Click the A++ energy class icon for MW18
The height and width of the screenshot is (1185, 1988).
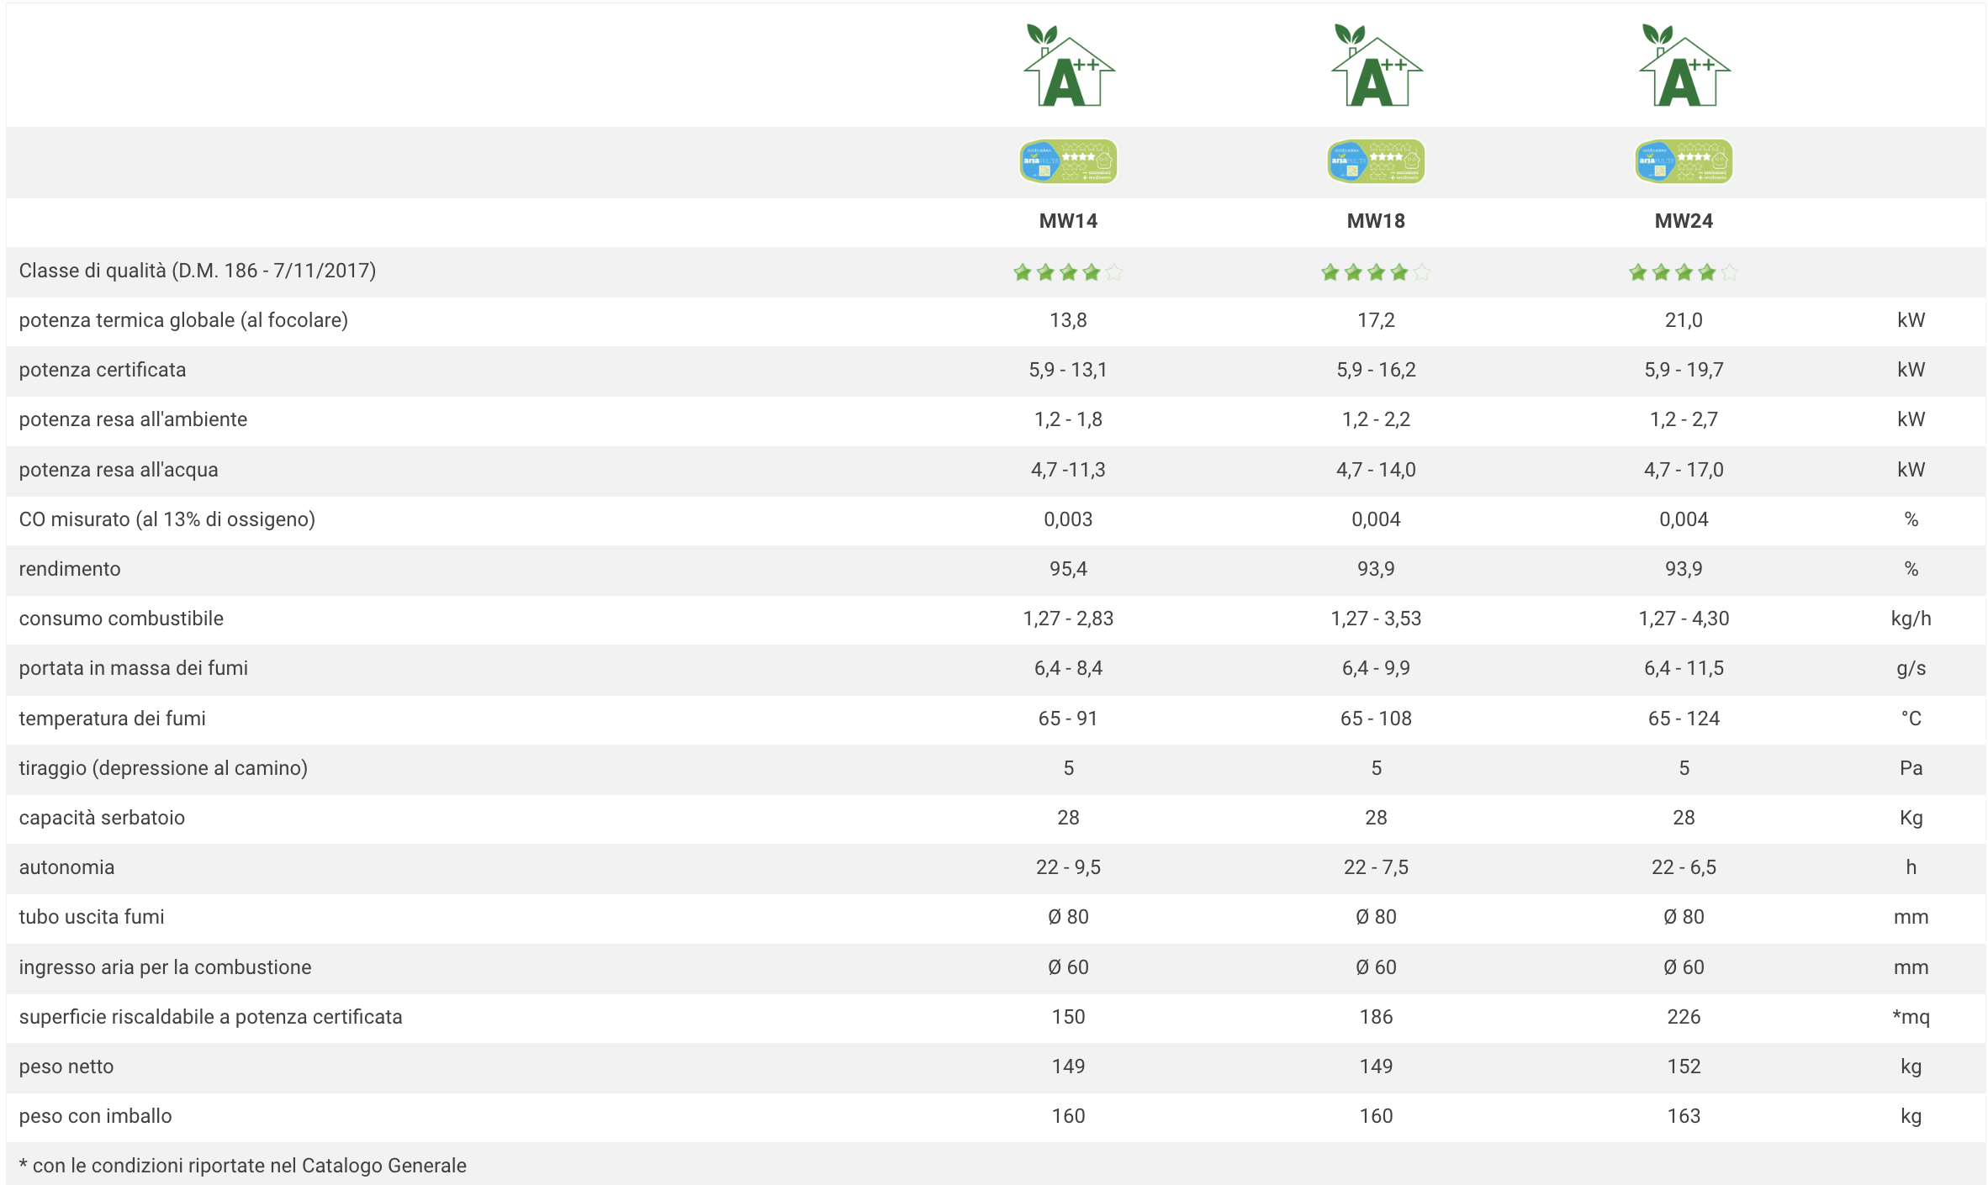coord(1376,66)
